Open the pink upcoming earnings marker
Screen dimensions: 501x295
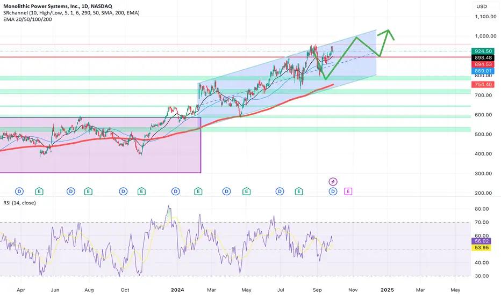[x=348, y=191]
